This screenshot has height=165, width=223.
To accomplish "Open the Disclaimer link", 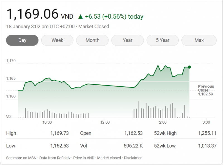I will coord(133,158).
